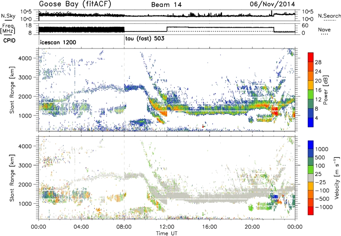Click the red top of the power colorbar
The width and height of the screenshot is (341, 236).
(311, 57)
